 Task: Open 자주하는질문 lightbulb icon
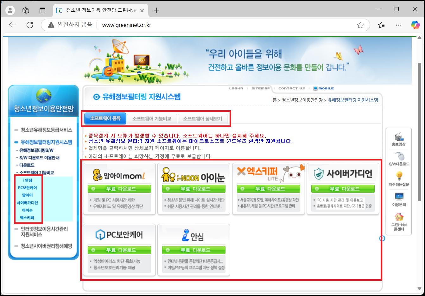point(399,178)
